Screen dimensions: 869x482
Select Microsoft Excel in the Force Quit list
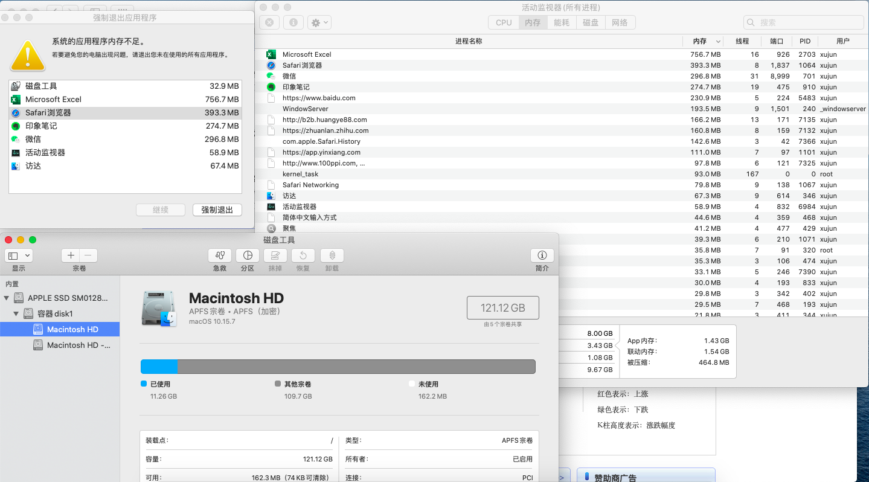(53, 100)
